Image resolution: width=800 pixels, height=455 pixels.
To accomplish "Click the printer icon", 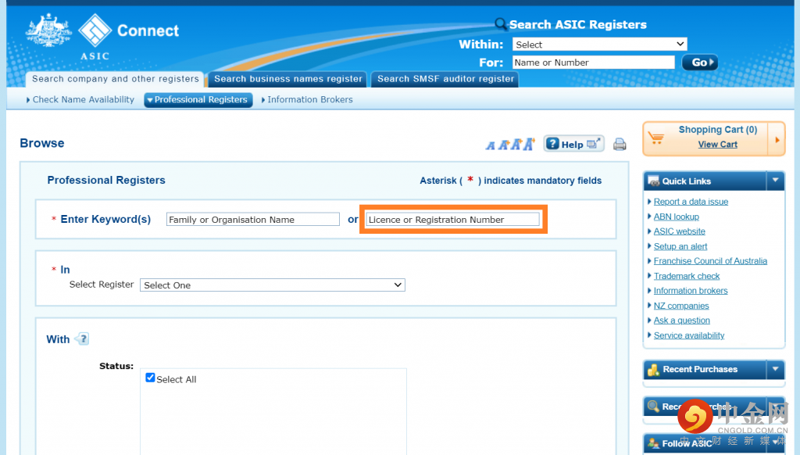I will tap(620, 145).
